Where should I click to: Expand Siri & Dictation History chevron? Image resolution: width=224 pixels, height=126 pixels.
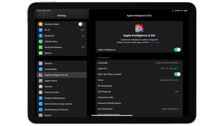[x=180, y=115]
